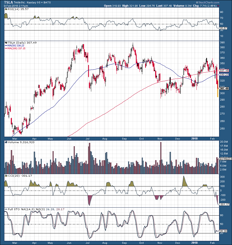The image size is (232, 245).
Task: Click the Tesla Inc. company name
Action: pyautogui.click(x=20, y=3)
